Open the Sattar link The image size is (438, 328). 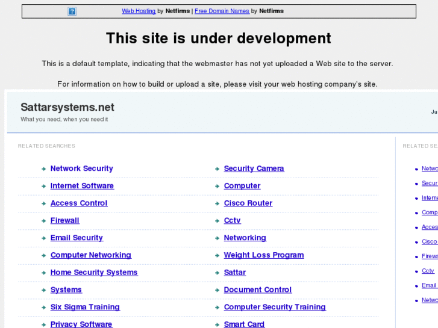[x=234, y=272]
